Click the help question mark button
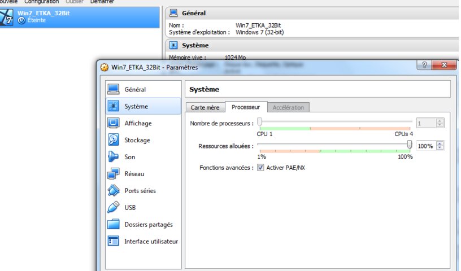The width and height of the screenshot is (461, 271). (x=424, y=65)
